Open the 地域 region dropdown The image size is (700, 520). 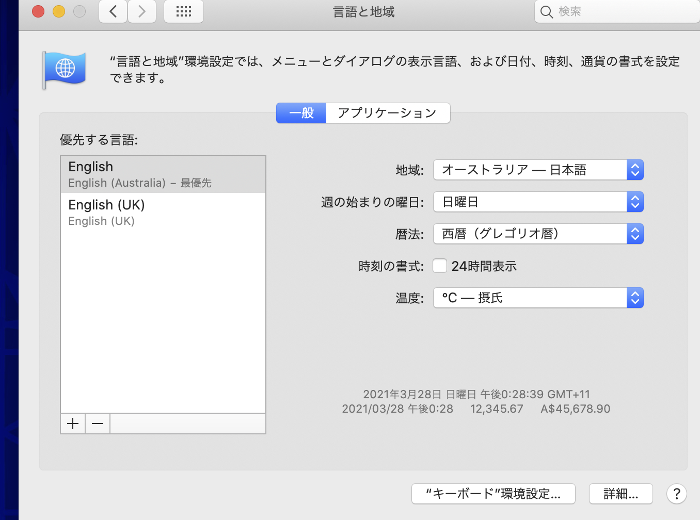pos(538,170)
